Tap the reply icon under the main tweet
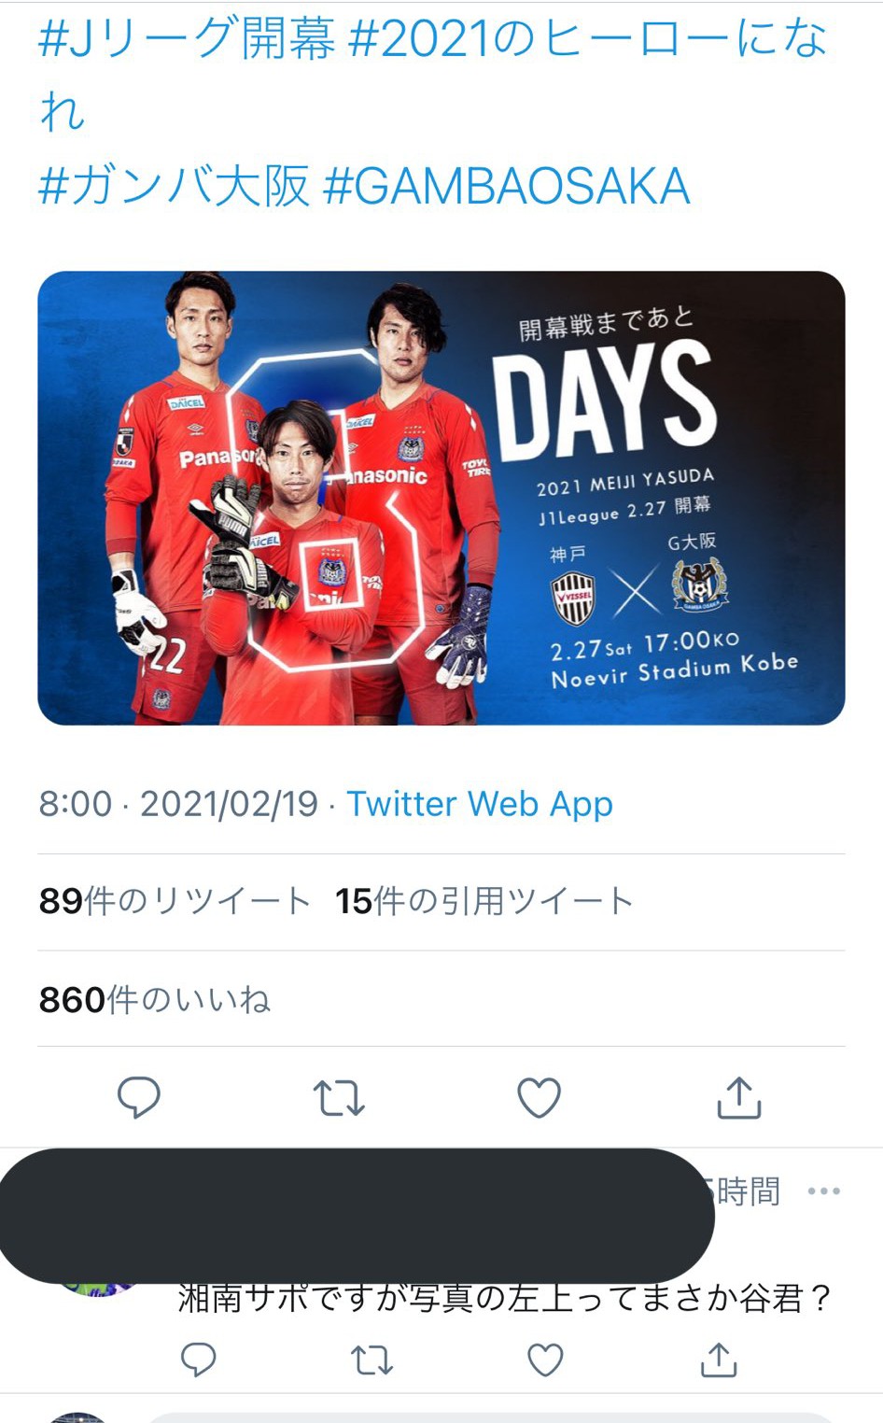The image size is (883, 1423). tap(139, 1097)
